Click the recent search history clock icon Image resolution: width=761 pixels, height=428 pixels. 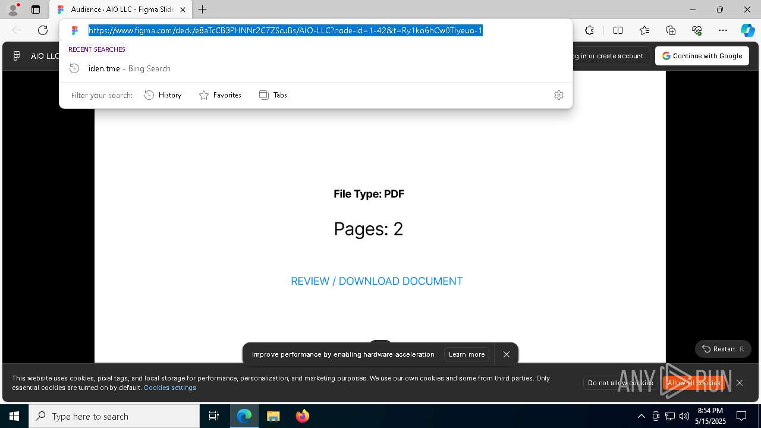pos(74,68)
